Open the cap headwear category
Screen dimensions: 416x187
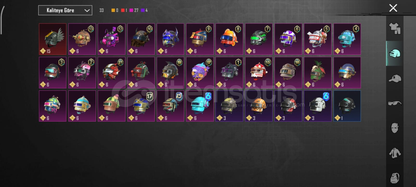click(395, 78)
